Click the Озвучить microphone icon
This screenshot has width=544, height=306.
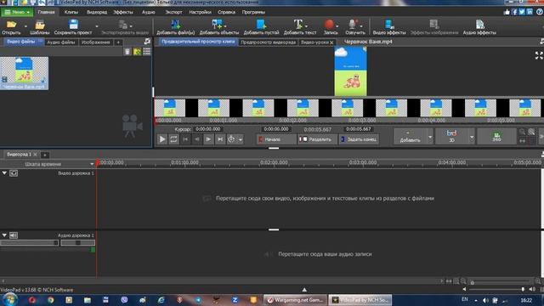(x=353, y=25)
